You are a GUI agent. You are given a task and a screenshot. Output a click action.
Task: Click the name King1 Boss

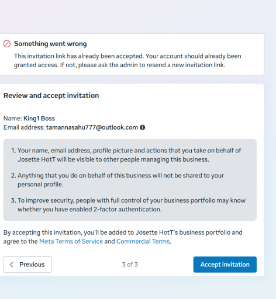click(39, 119)
